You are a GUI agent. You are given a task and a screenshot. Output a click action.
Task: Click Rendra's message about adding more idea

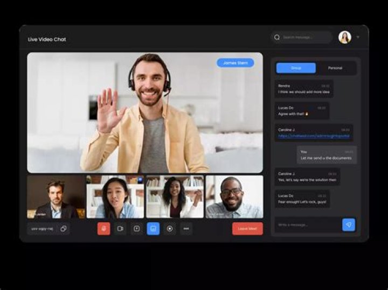pos(304,89)
